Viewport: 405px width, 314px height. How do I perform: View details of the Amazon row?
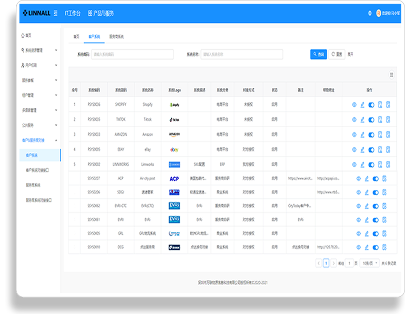(355, 135)
